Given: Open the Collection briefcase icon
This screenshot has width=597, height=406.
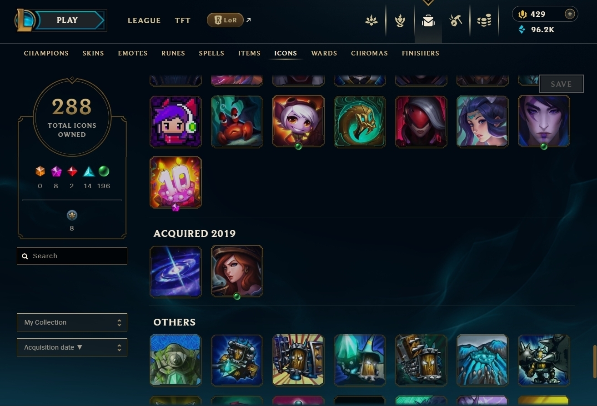Looking at the screenshot, I should click(x=428, y=21).
